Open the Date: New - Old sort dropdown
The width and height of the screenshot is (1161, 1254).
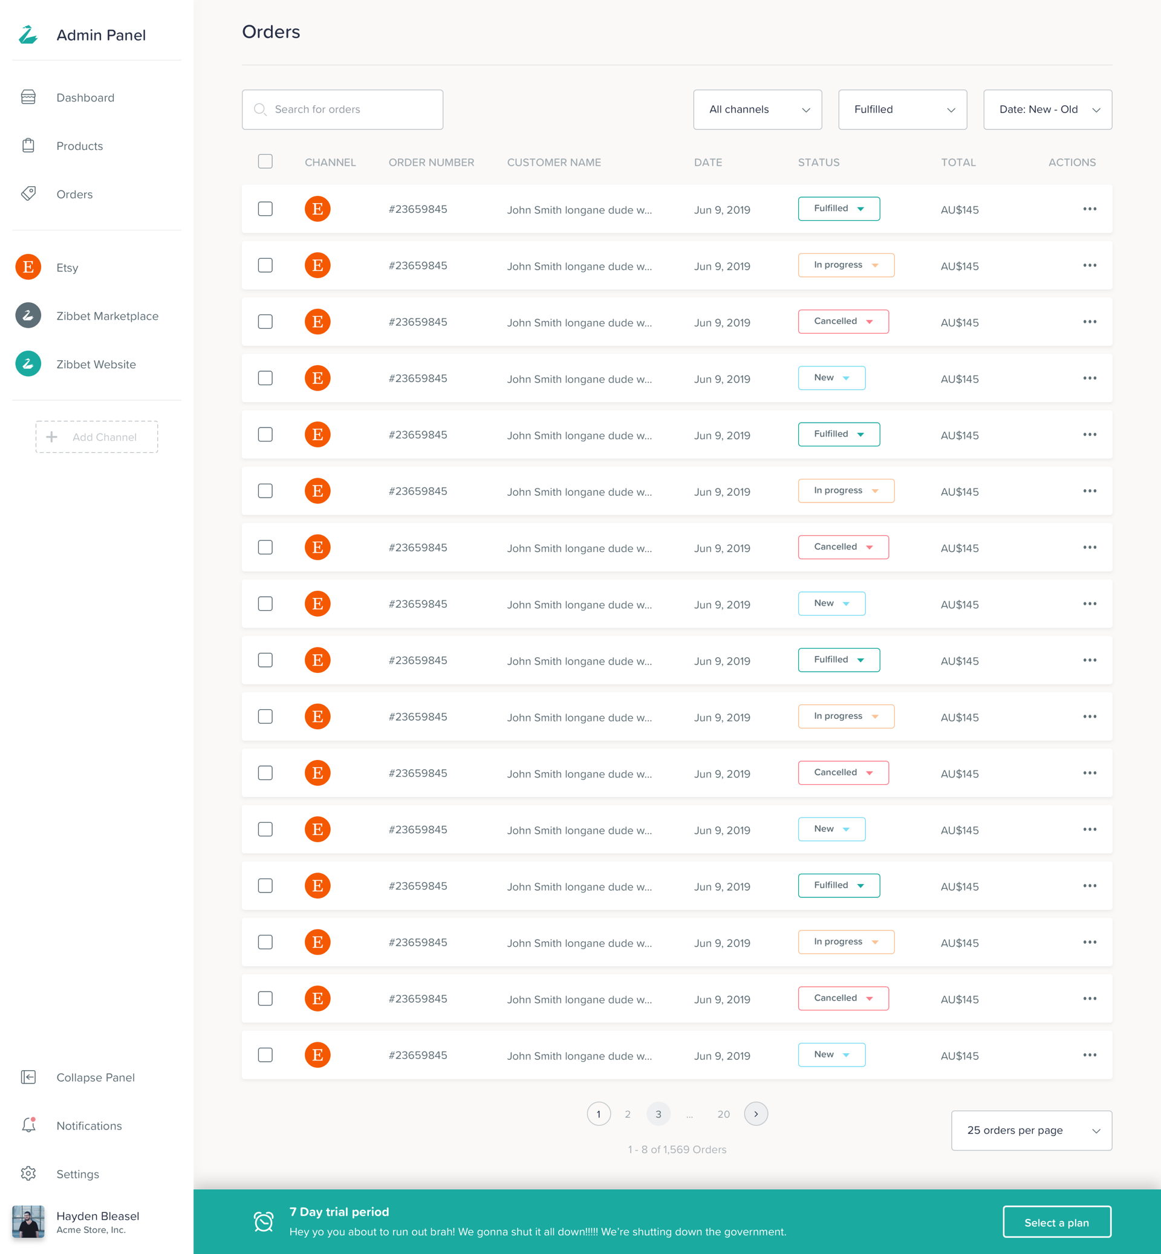coord(1047,109)
